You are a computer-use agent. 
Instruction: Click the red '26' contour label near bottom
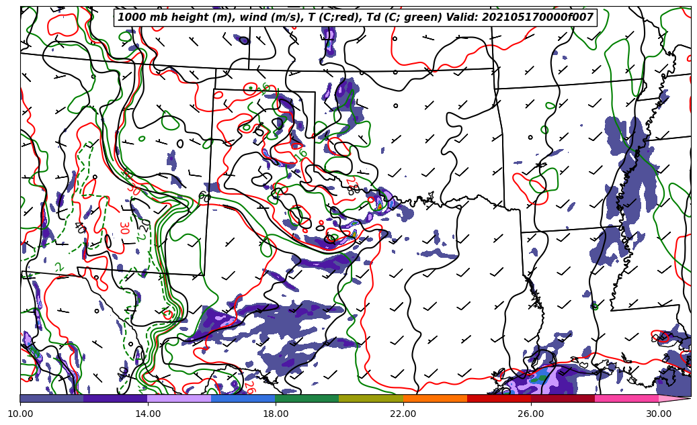[249, 387]
